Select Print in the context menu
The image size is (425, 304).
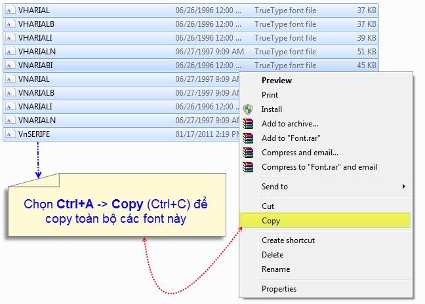pos(270,95)
